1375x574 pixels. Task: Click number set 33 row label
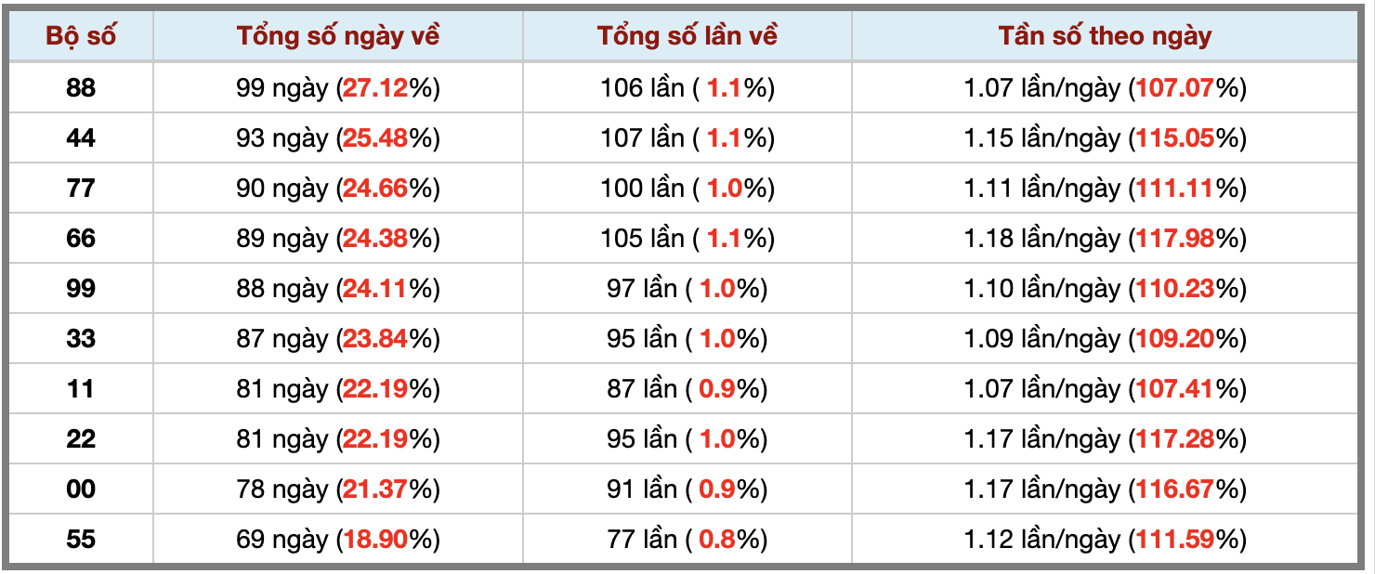[x=81, y=339]
